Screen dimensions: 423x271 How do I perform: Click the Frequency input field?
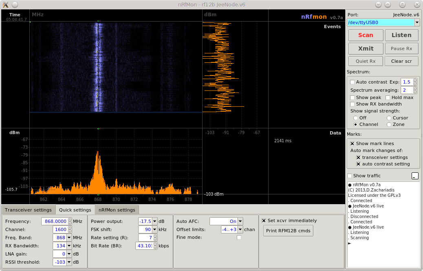pos(54,221)
